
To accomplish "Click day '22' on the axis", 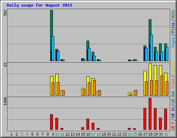I will (119, 134).
